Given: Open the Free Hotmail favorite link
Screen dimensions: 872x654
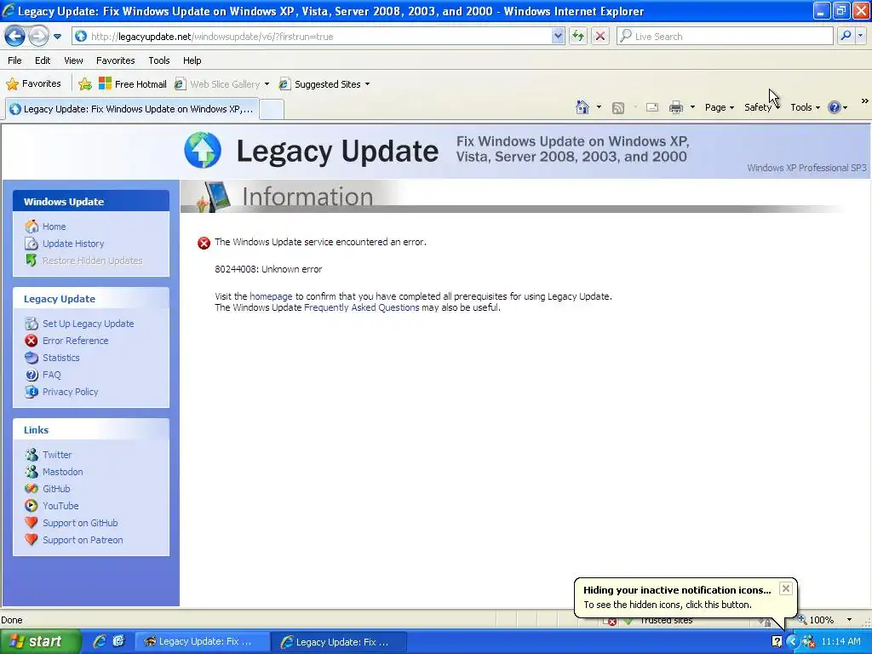Looking at the screenshot, I should [133, 84].
